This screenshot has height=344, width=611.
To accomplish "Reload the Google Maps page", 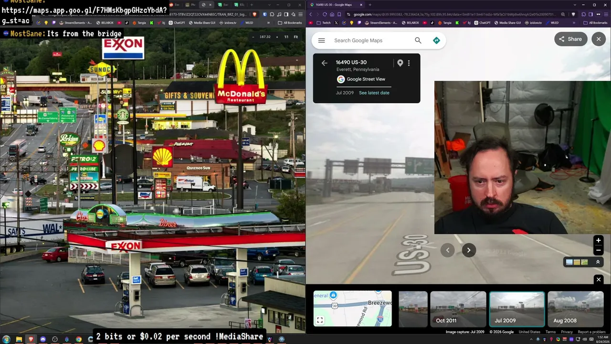I will (x=325, y=14).
